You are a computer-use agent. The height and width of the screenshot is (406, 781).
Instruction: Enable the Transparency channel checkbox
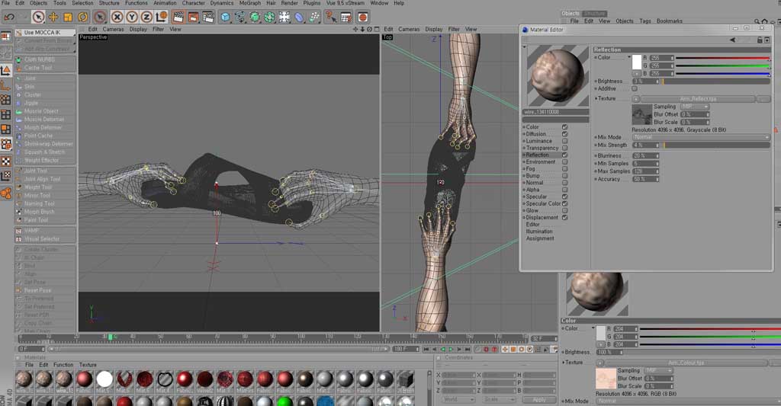pos(565,148)
